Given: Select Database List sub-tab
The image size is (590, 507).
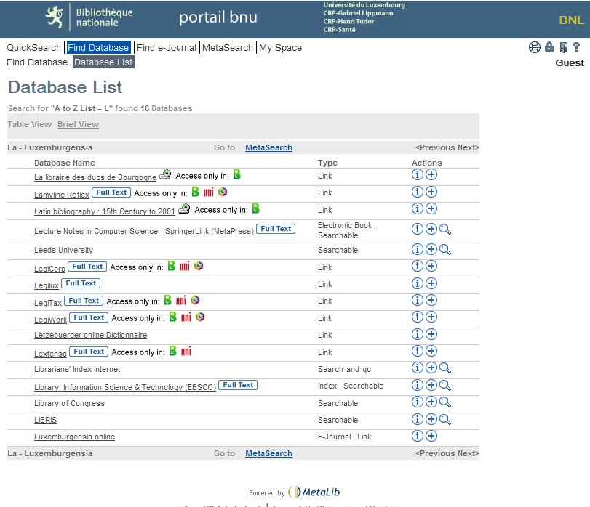Looking at the screenshot, I should tap(103, 62).
